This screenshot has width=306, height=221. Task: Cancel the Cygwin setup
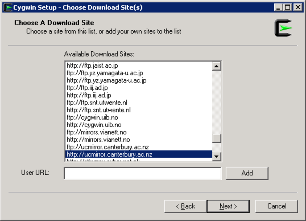(277, 206)
